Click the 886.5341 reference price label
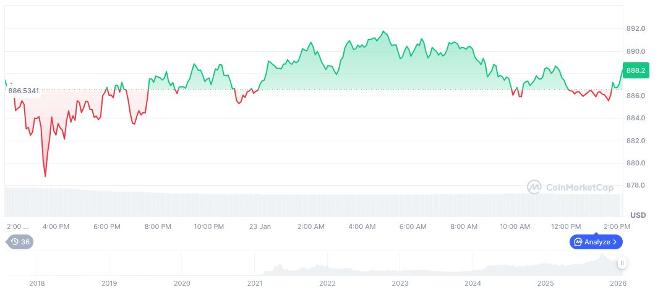 point(24,91)
